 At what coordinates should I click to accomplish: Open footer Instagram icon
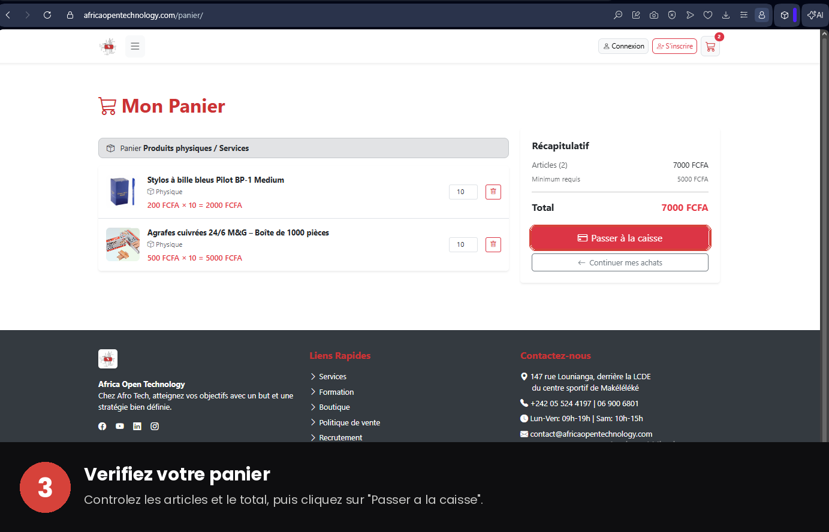155,426
